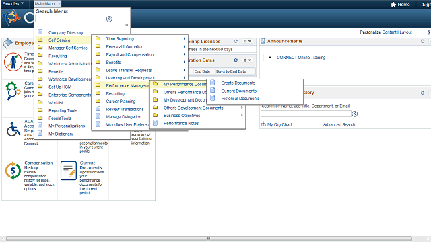Viewport: 431px width, 242px height.
Task: Click the PeopleTools folder icon
Action: [x=40, y=118]
